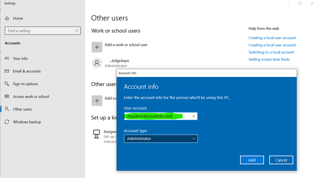Open Switching to a local account link
318x178 pixels.
(x=271, y=52)
